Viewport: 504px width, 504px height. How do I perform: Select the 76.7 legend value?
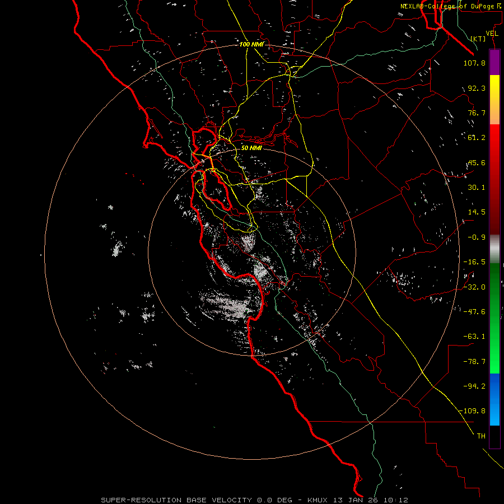click(x=477, y=113)
